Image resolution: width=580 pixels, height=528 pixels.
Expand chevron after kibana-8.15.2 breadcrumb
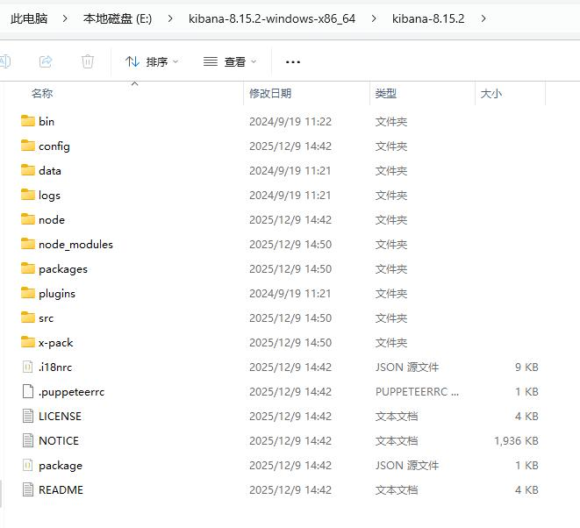point(483,18)
